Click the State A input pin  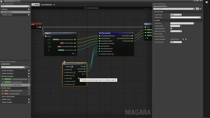(x=64, y=70)
